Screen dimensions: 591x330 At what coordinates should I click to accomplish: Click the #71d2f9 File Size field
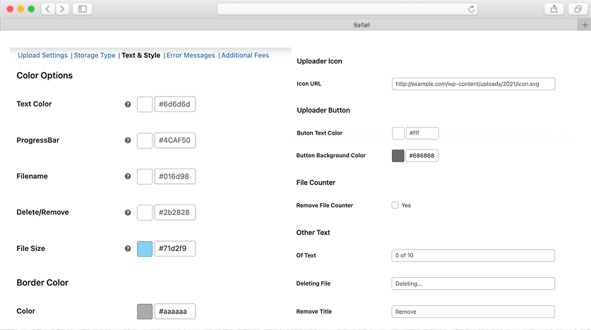[x=175, y=249]
